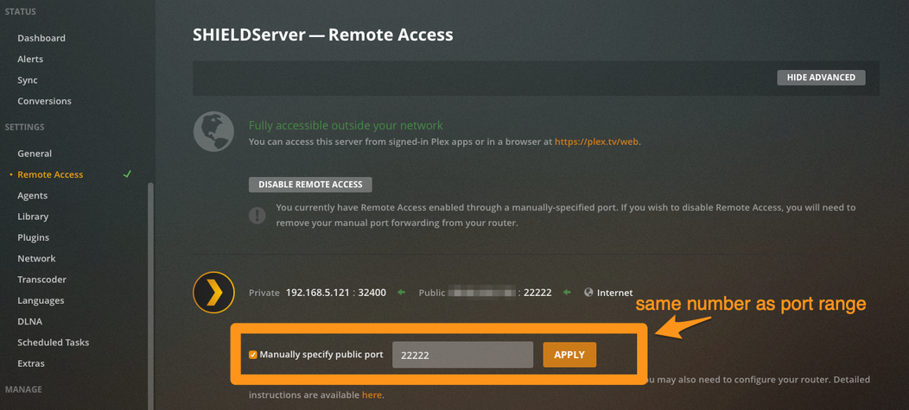Apply the manual public port

click(569, 355)
